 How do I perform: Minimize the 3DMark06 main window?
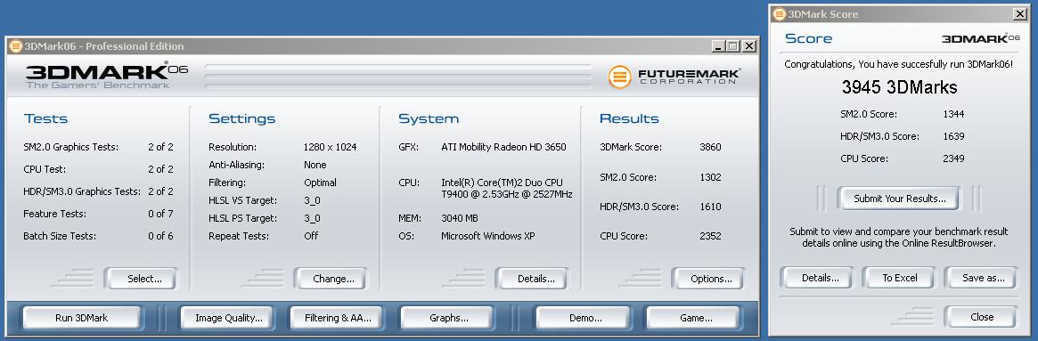pos(719,45)
